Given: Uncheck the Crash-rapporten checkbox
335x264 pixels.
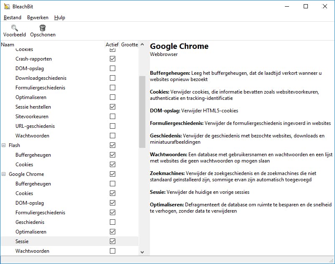Looking at the screenshot, I should [113, 59].
